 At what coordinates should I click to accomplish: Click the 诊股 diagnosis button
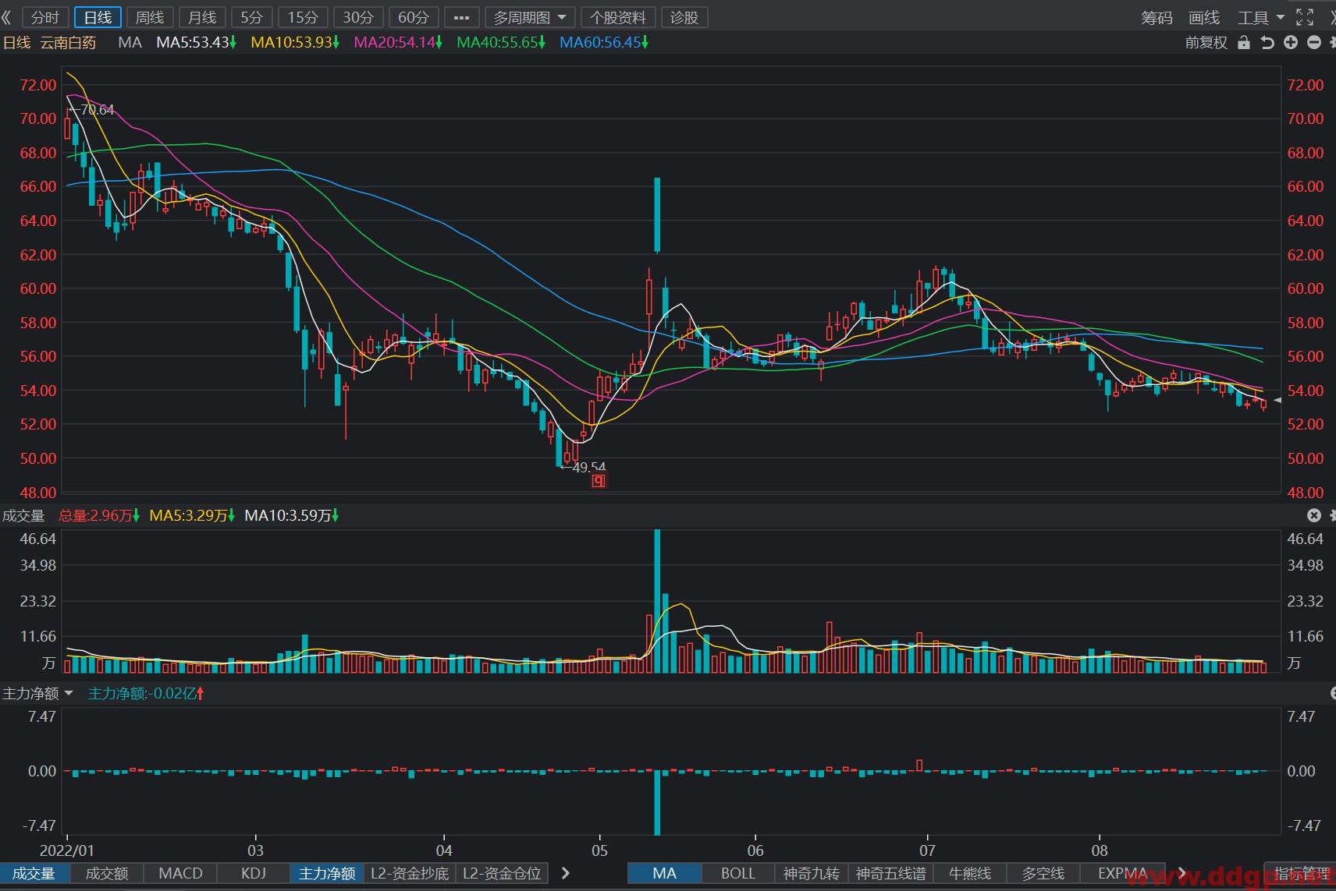(684, 17)
